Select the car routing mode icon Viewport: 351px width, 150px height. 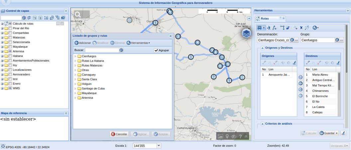[260, 27]
